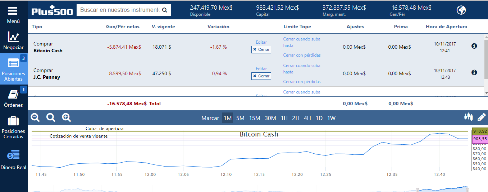Open Órdenes in the sidebar
The height and width of the screenshot is (192, 488).
click(x=13, y=99)
